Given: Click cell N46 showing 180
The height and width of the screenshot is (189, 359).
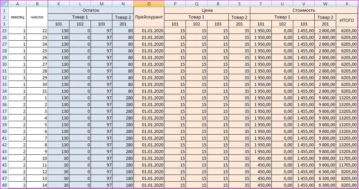Looking at the screenshot, I should 123,172.
